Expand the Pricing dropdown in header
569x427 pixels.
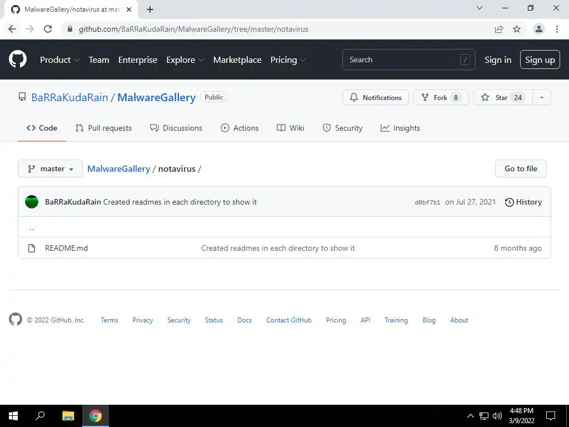(x=288, y=60)
